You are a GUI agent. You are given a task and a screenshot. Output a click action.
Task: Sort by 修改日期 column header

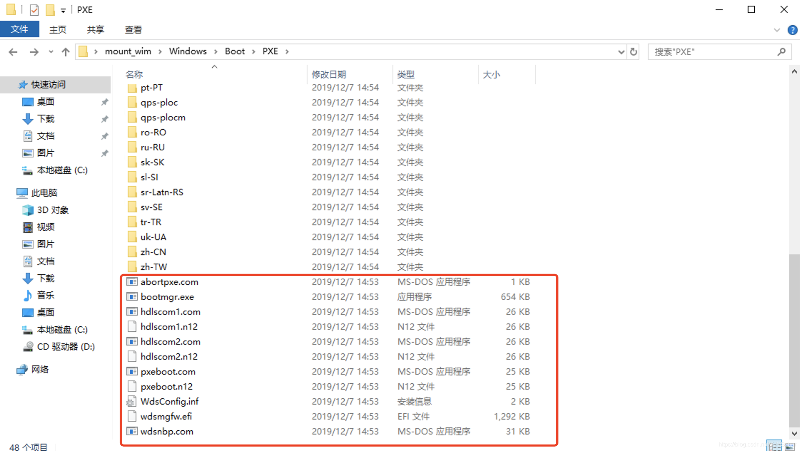[x=329, y=74]
